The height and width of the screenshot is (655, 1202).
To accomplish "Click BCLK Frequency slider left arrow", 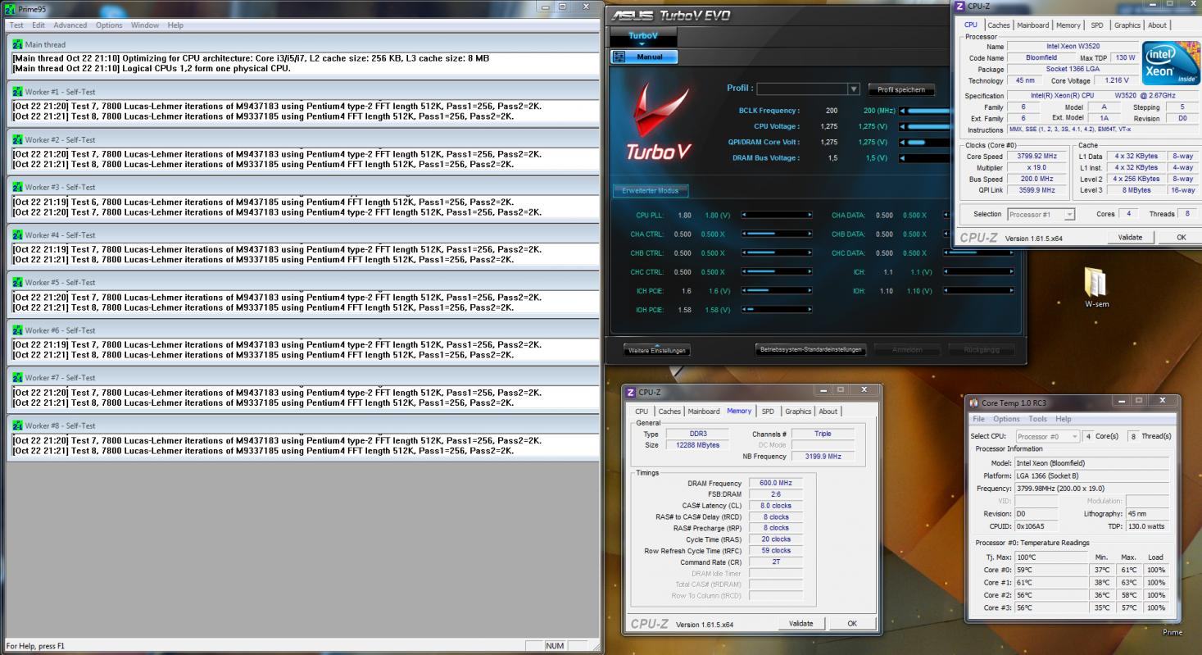I will pyautogui.click(x=901, y=111).
